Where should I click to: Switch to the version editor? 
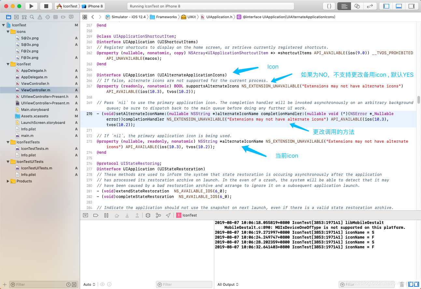click(370, 6)
